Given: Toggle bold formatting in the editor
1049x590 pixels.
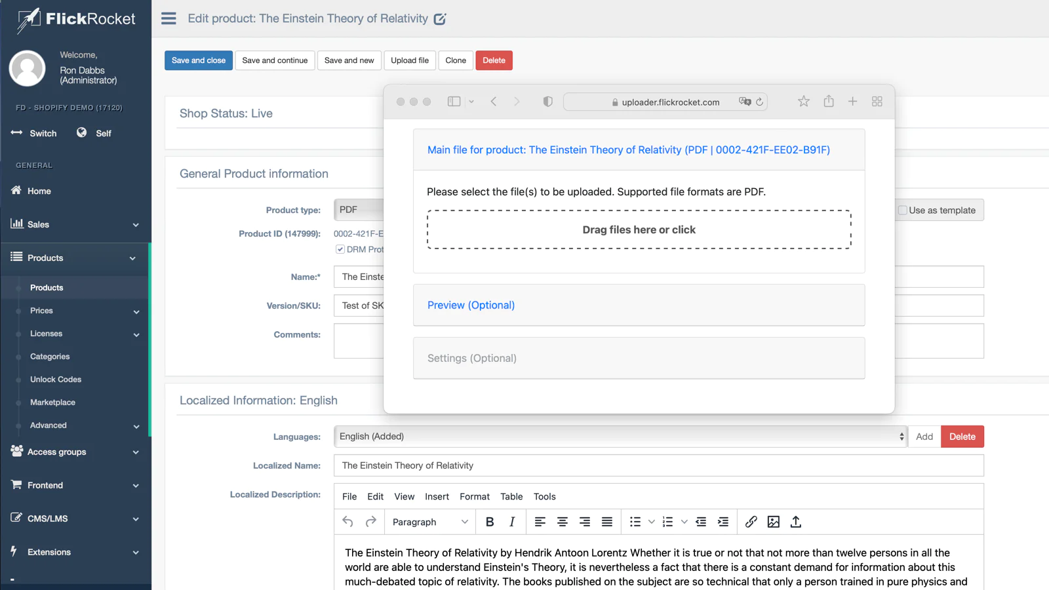Looking at the screenshot, I should pos(489,522).
